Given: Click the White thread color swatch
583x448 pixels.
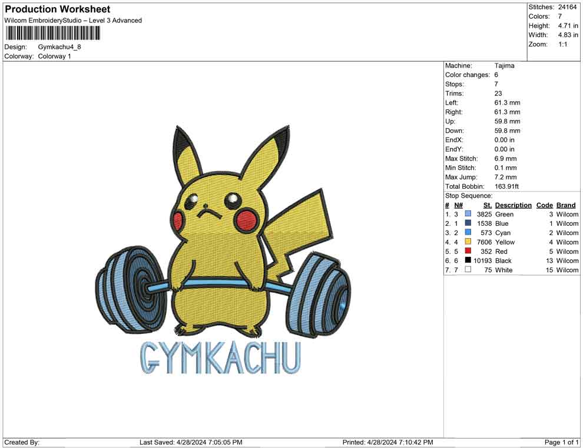Looking at the screenshot, I should point(468,269).
